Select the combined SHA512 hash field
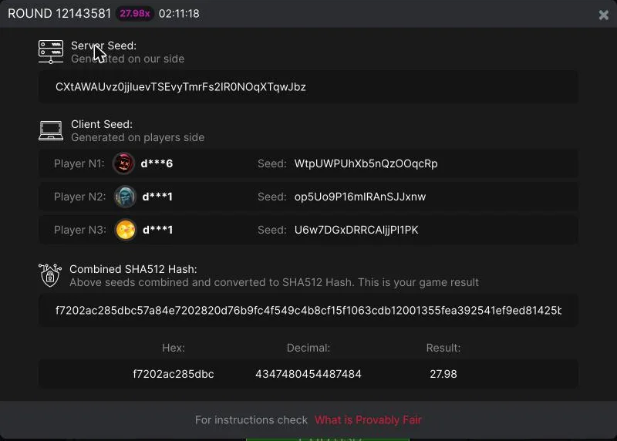The height and width of the screenshot is (441, 617). point(308,311)
